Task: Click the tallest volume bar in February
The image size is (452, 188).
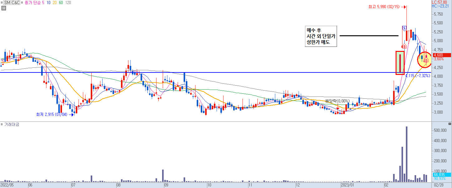Action: point(406,154)
